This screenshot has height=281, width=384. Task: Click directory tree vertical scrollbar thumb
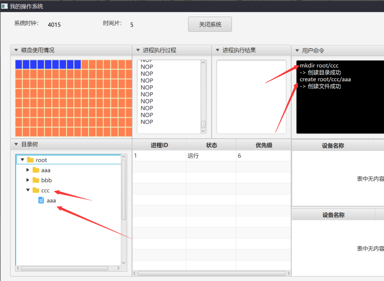[x=124, y=190]
